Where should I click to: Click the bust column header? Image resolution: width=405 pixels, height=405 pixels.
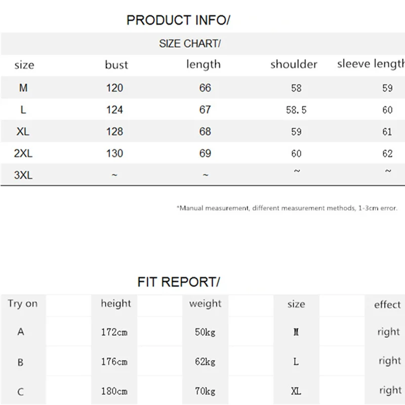pyautogui.click(x=116, y=65)
